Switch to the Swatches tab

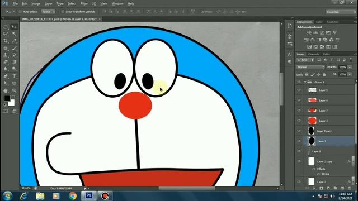tap(332, 22)
